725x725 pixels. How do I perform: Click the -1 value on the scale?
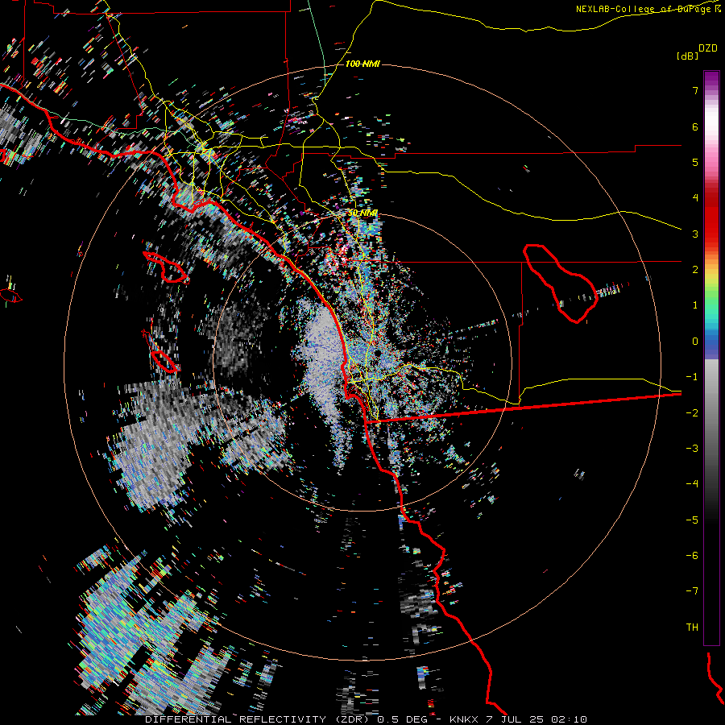pos(692,377)
